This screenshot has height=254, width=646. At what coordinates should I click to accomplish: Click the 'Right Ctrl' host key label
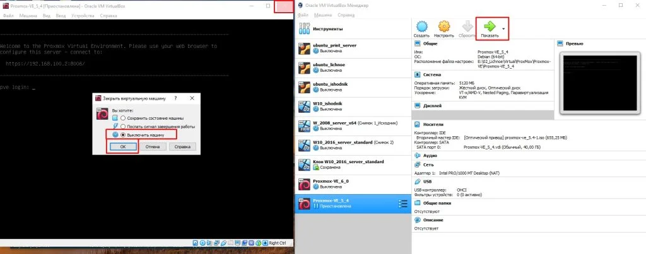(278, 243)
